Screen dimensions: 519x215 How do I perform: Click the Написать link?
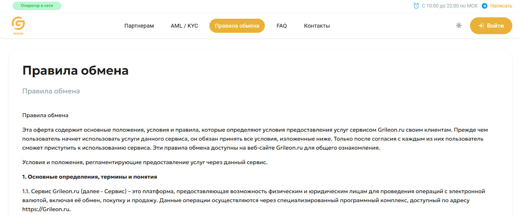(x=501, y=6)
